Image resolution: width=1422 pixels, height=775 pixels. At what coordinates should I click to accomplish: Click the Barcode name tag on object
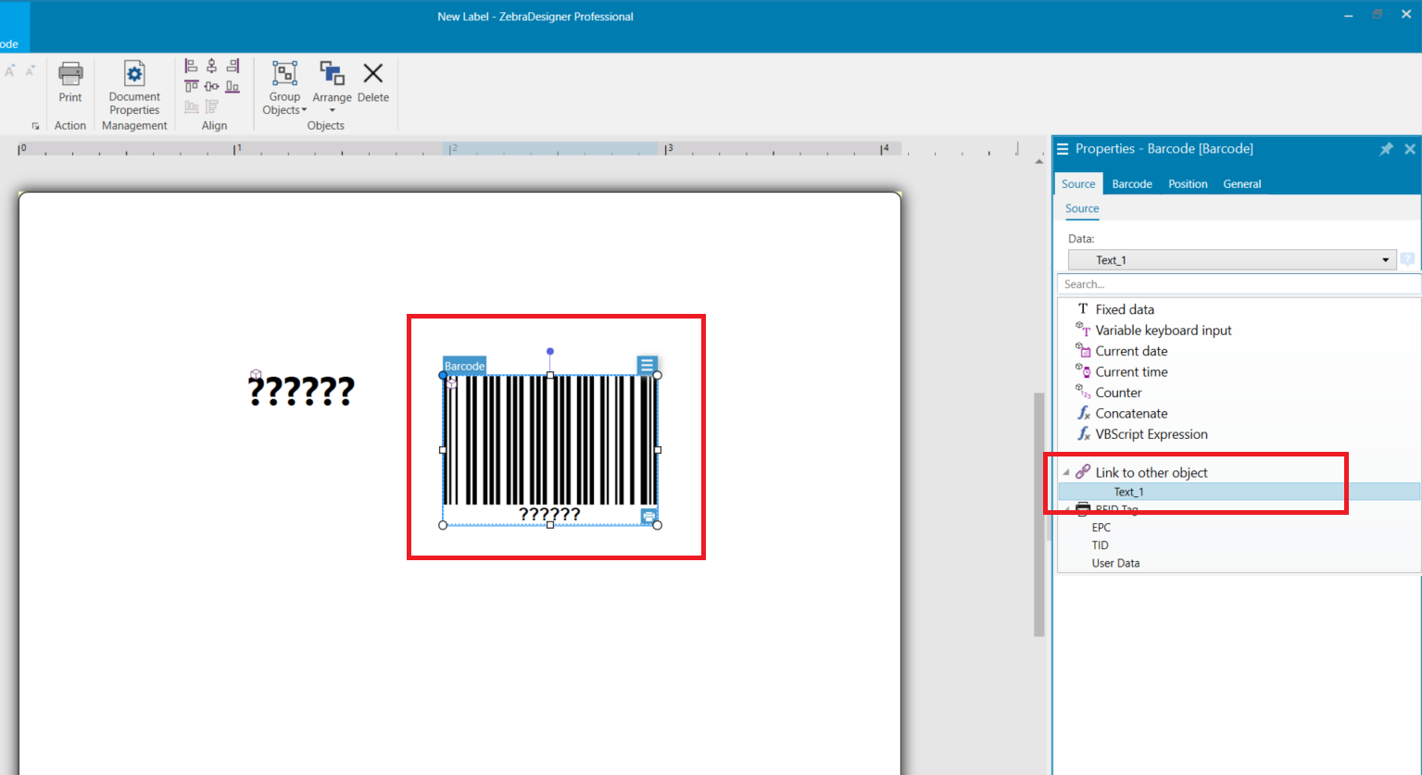click(x=464, y=366)
